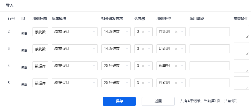The width and height of the screenshot is (251, 111).
Task: Open the 用例类型 dropdown arrow in row 4
Action: click(x=182, y=66)
